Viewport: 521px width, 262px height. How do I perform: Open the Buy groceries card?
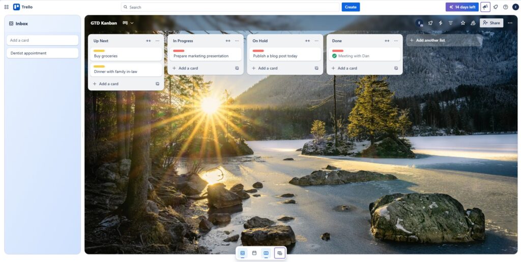coord(126,54)
